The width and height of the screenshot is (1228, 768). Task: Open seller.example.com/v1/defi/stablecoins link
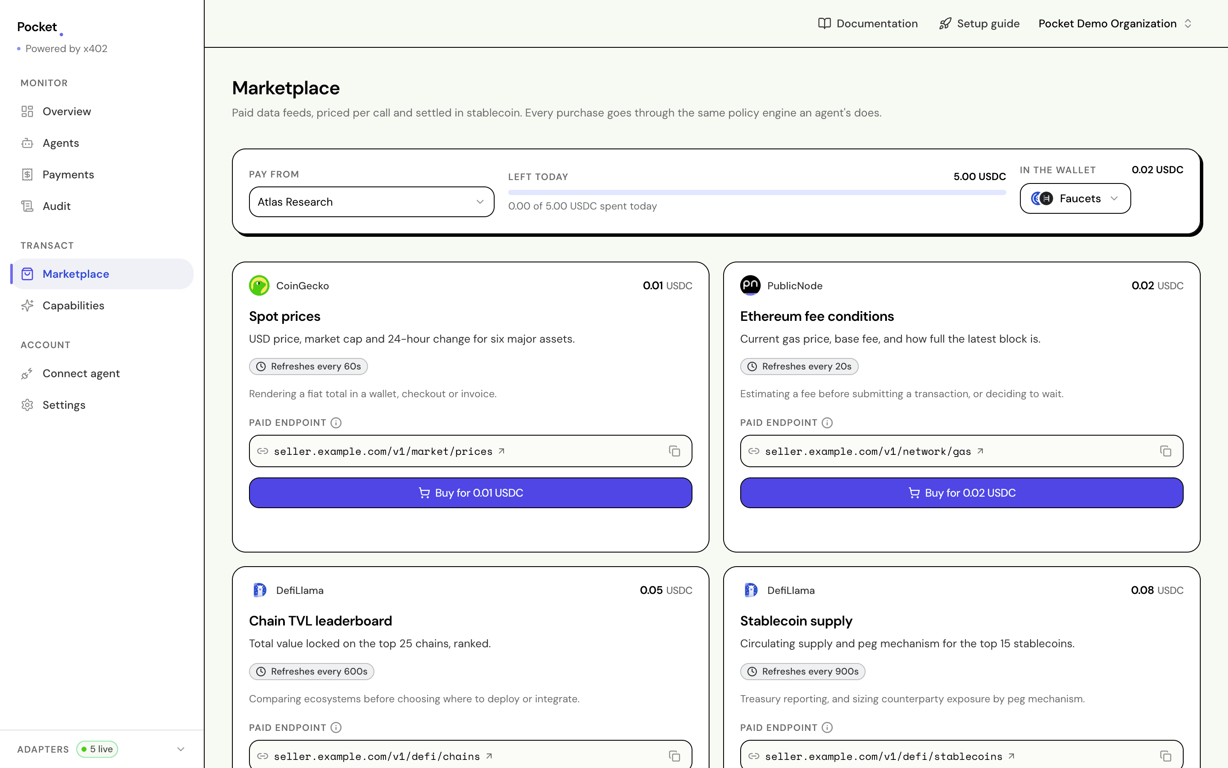pos(890,756)
